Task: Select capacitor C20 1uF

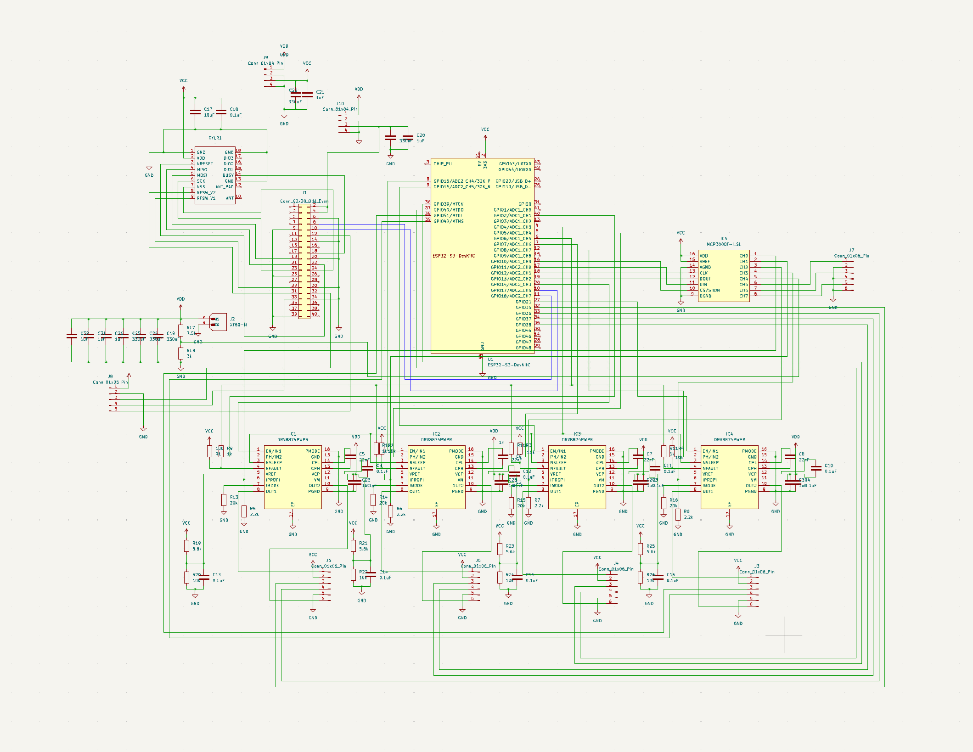Action: click(x=407, y=138)
